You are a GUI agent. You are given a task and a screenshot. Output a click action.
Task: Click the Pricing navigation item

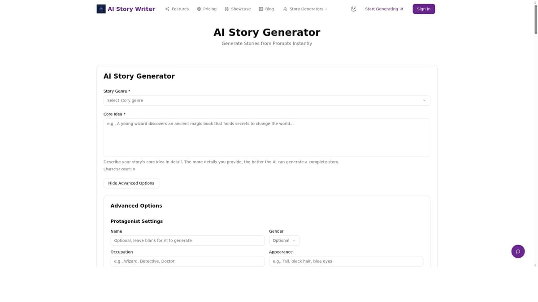pyautogui.click(x=209, y=9)
